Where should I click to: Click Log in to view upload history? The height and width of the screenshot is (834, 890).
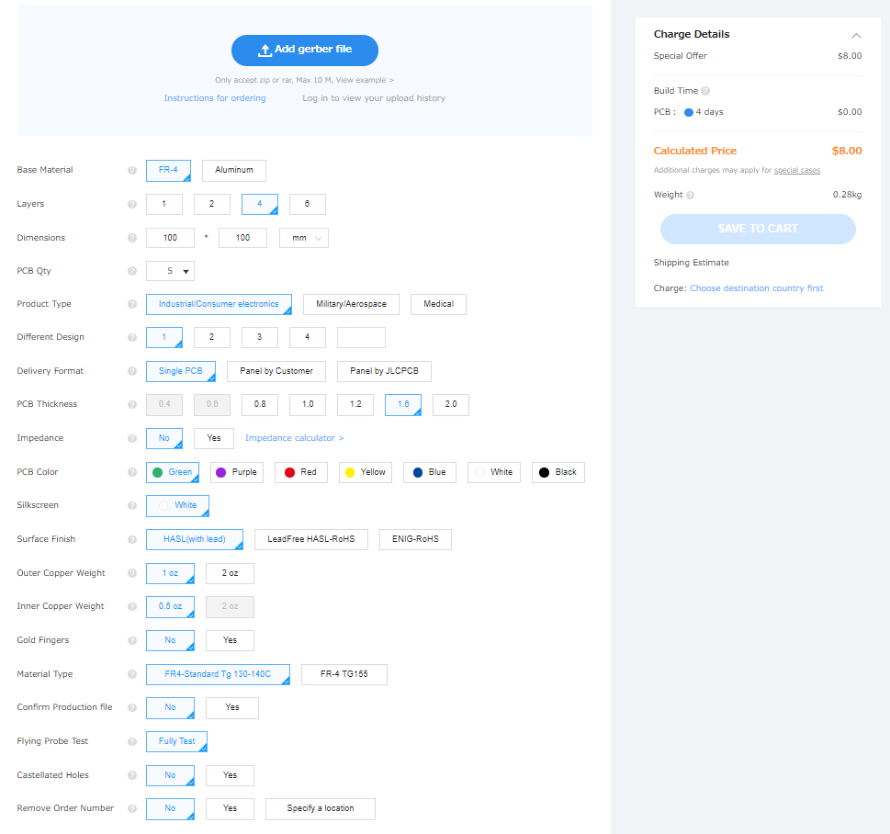(374, 98)
